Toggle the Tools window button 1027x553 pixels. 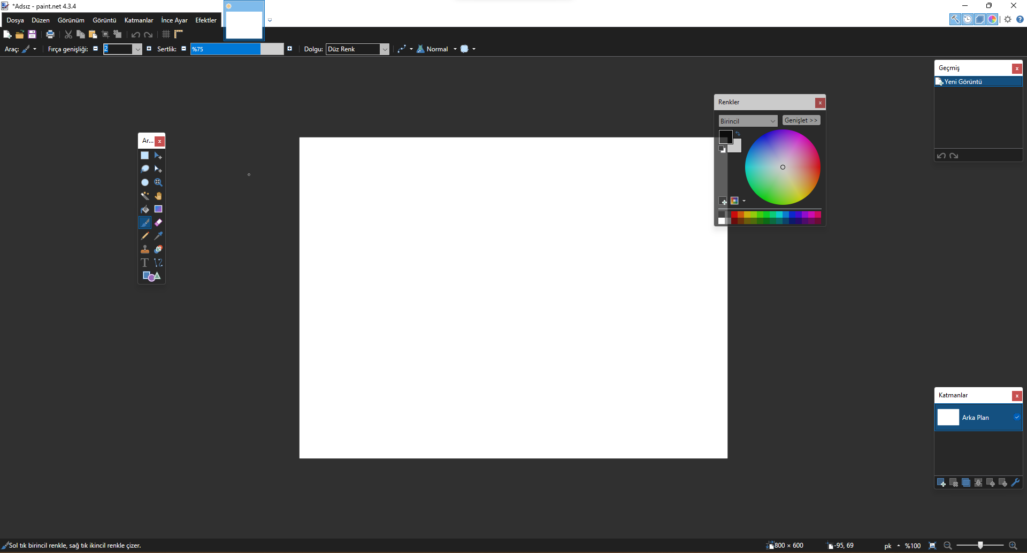tap(955, 19)
